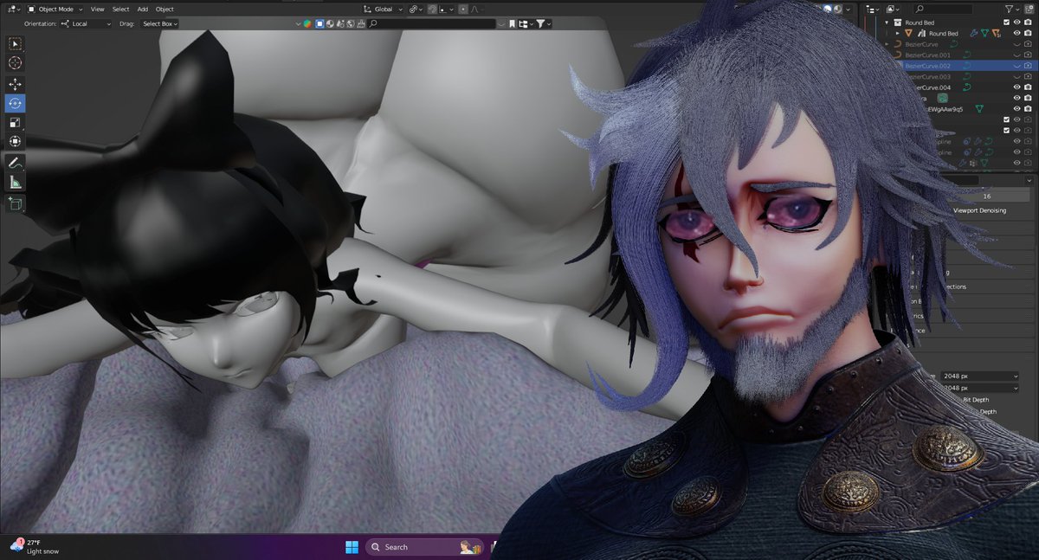The height and width of the screenshot is (560, 1039).
Task: Switch viewport to rendered shading
Action: pyautogui.click(x=838, y=8)
